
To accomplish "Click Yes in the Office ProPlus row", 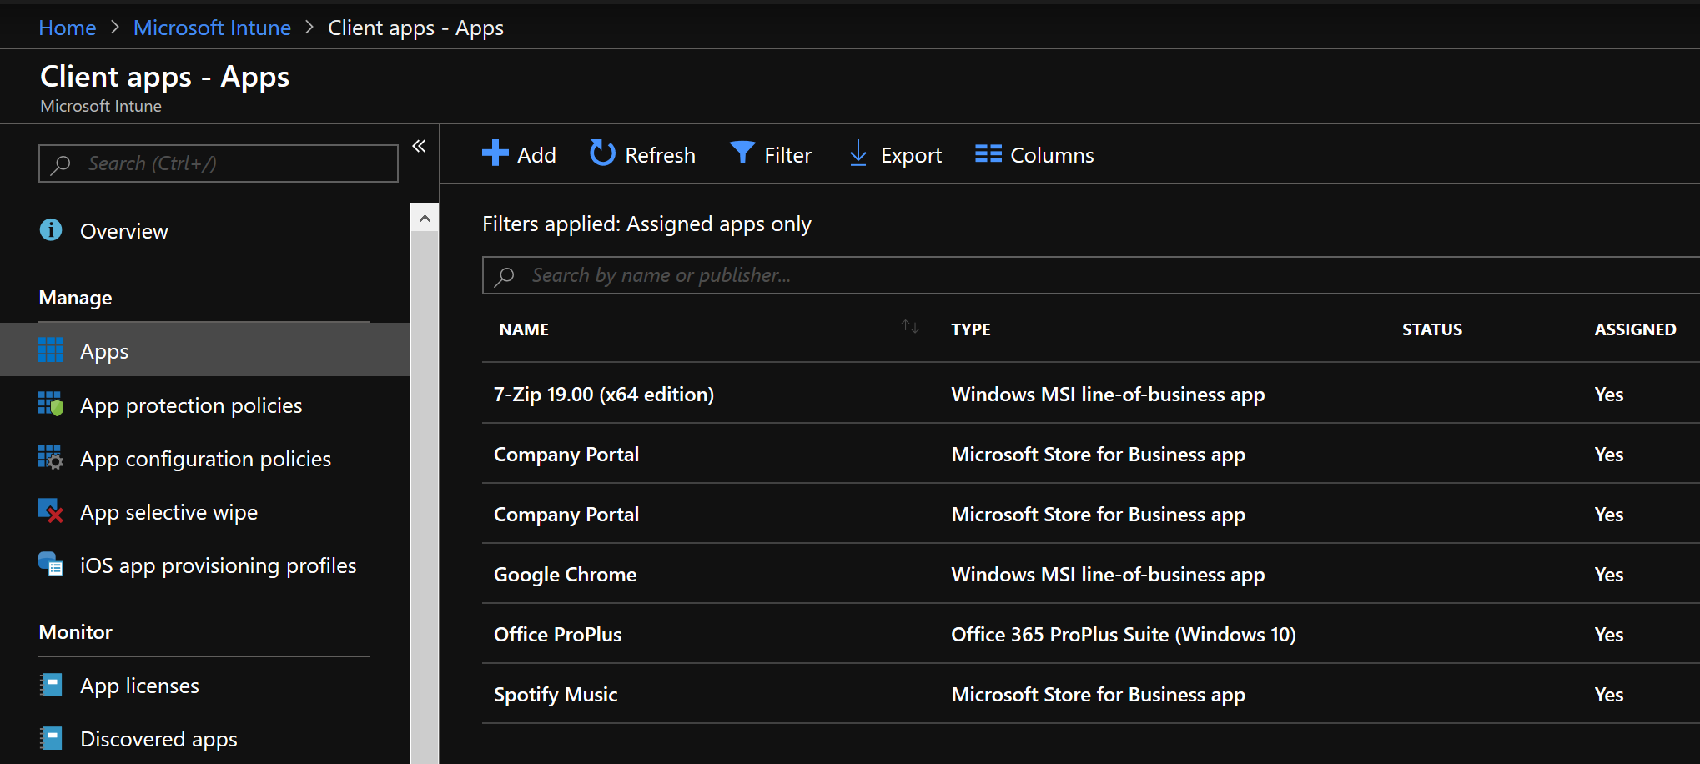I will (x=1609, y=634).
